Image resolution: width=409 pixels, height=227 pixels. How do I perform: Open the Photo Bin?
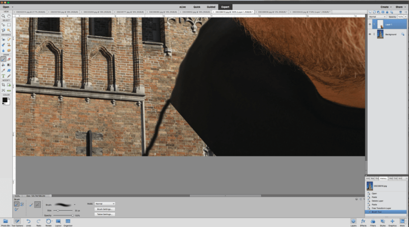click(5, 222)
